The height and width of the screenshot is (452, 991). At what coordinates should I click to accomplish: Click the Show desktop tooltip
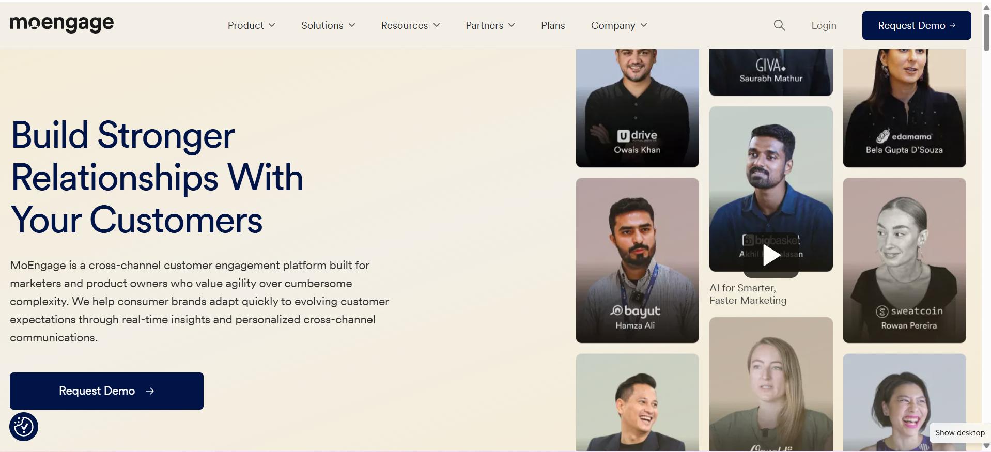(960, 433)
